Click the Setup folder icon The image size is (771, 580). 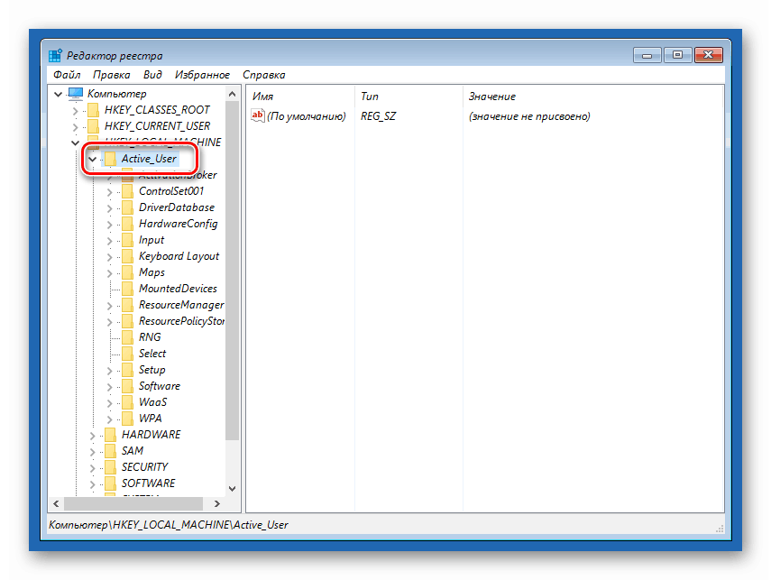(127, 370)
